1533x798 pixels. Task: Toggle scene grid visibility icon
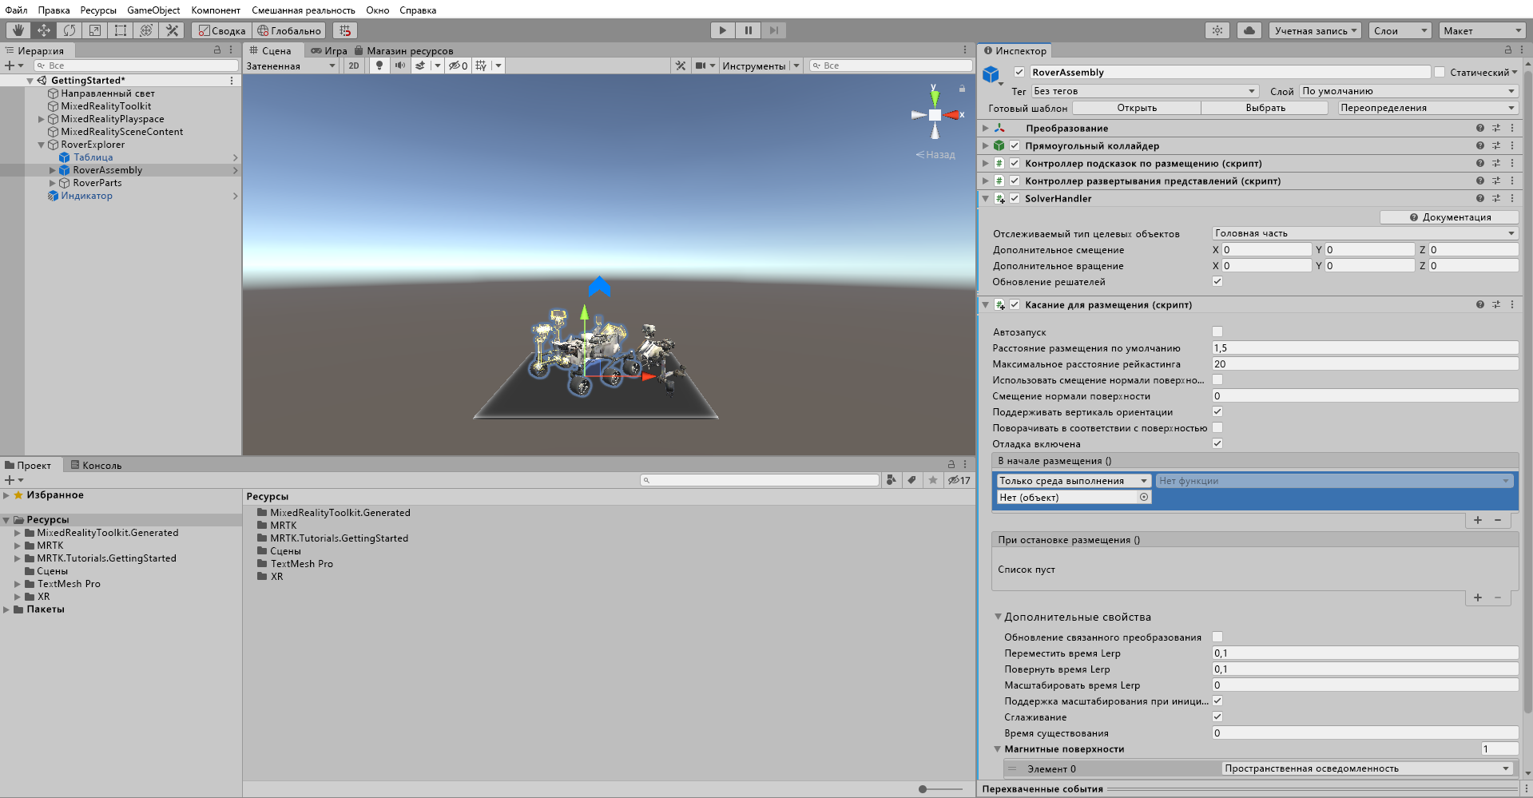pyautogui.click(x=481, y=66)
